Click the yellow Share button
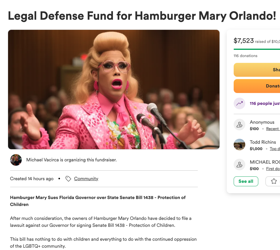Image resolution: width=280 pixels, height=250 pixels. pyautogui.click(x=257, y=70)
